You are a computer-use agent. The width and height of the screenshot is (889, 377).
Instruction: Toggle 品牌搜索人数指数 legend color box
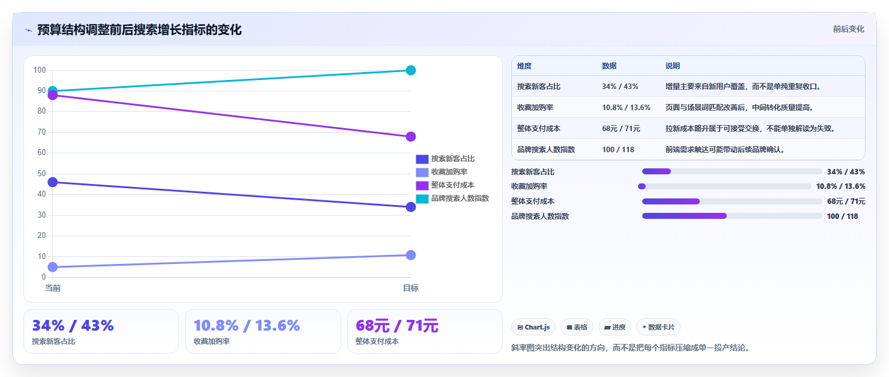[x=422, y=198]
